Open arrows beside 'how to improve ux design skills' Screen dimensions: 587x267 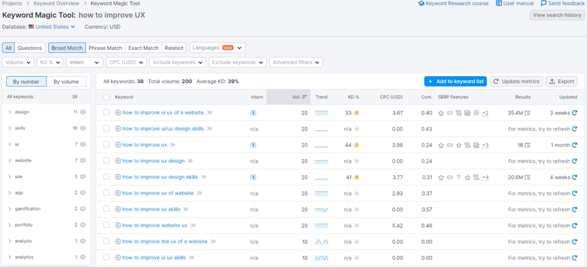click(204, 177)
